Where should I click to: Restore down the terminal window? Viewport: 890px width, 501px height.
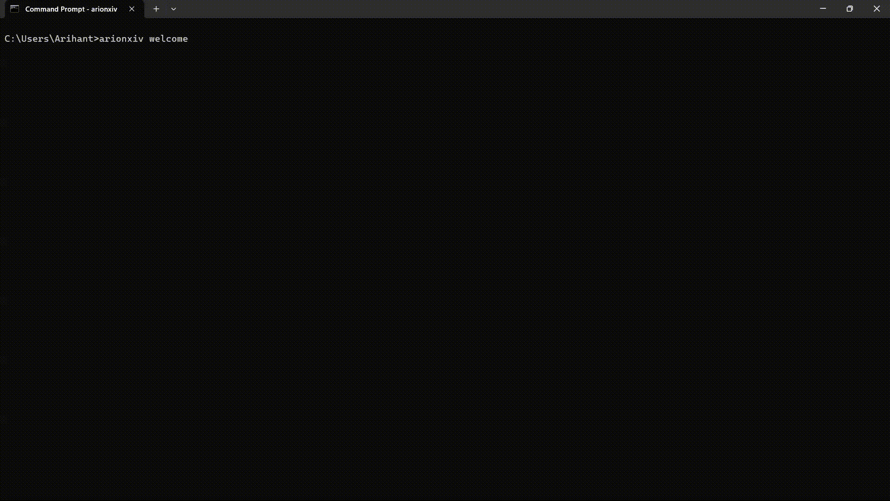pyautogui.click(x=849, y=9)
